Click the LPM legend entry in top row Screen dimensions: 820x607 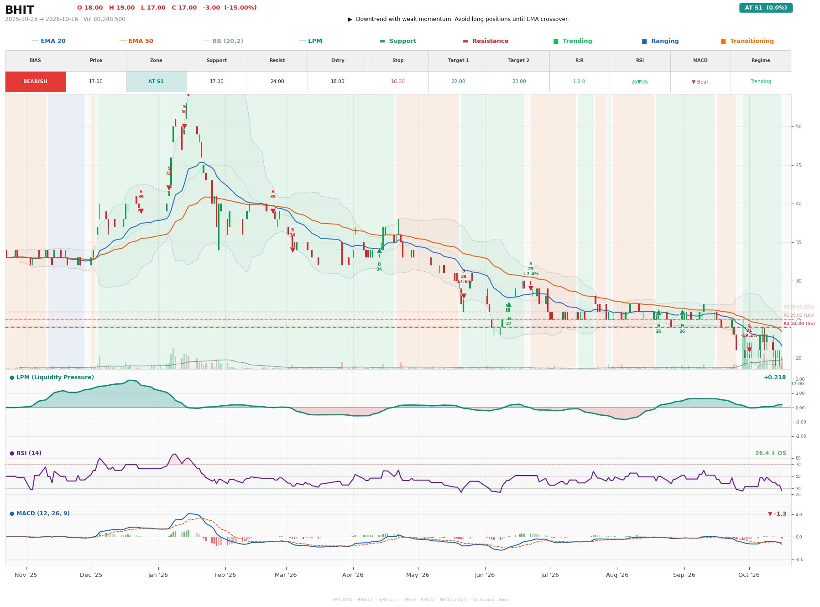pos(310,41)
